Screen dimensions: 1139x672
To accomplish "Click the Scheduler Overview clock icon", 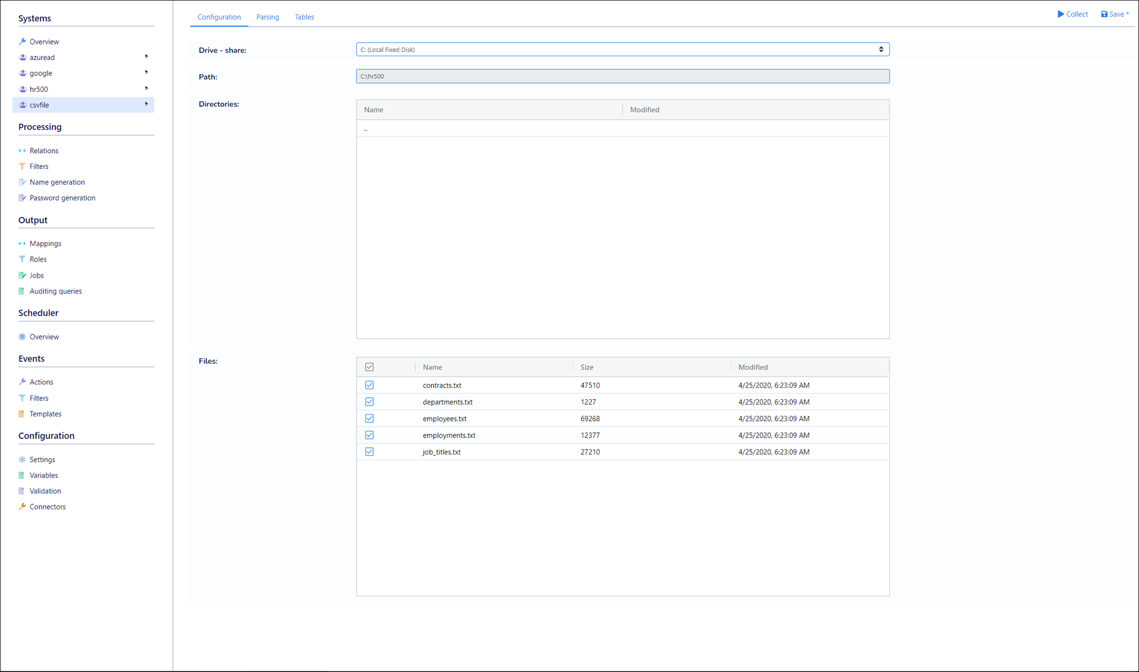I will (22, 337).
